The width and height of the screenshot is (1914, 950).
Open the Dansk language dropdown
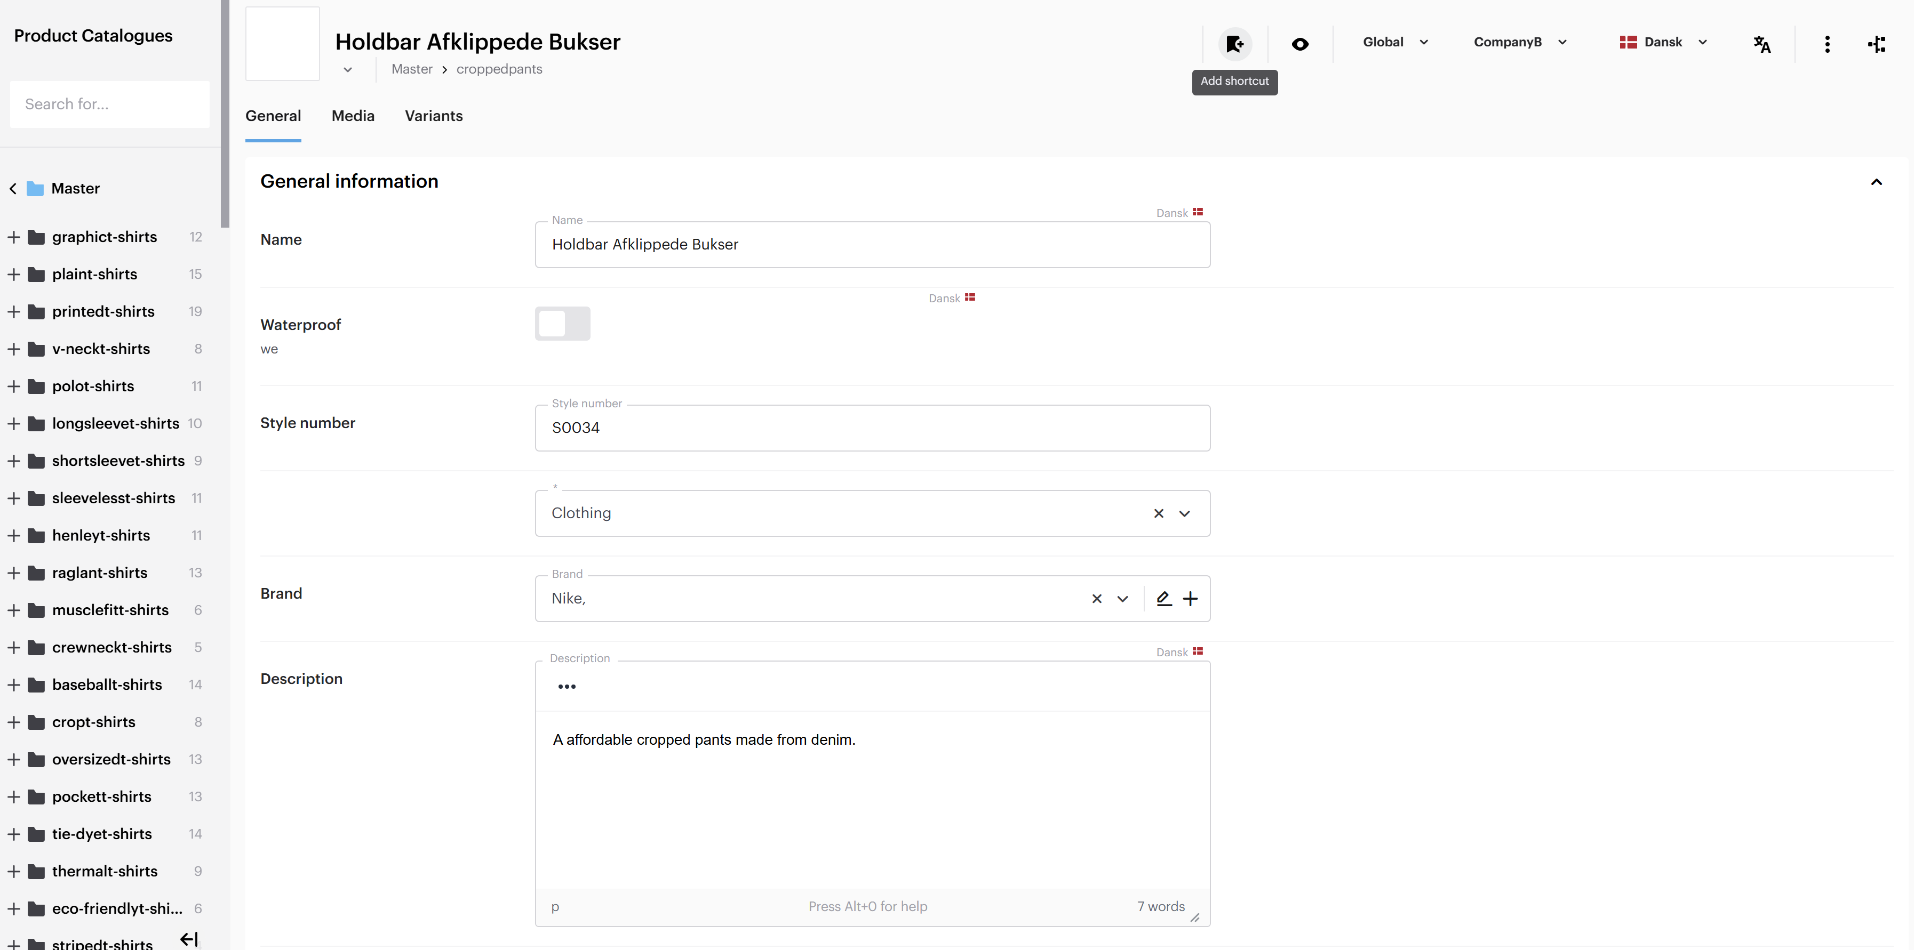point(1663,42)
